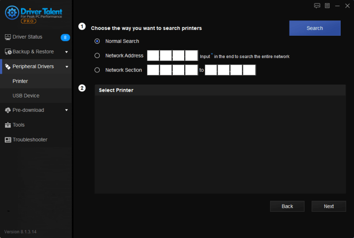This screenshot has height=238, width=354.
Task: Click fourth octet box of Network Address
Action: click(191, 56)
